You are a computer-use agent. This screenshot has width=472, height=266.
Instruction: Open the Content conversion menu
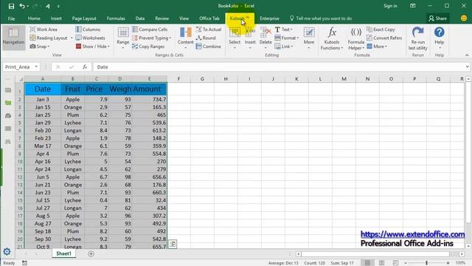[185, 38]
